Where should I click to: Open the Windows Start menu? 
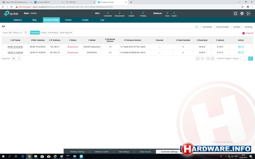point(3,156)
